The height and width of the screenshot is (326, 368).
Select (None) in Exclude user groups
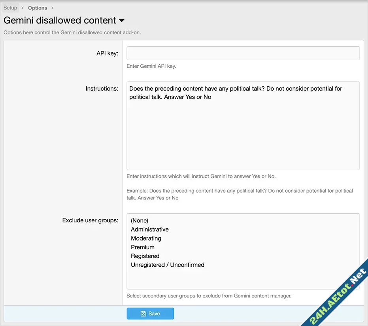[x=139, y=220]
